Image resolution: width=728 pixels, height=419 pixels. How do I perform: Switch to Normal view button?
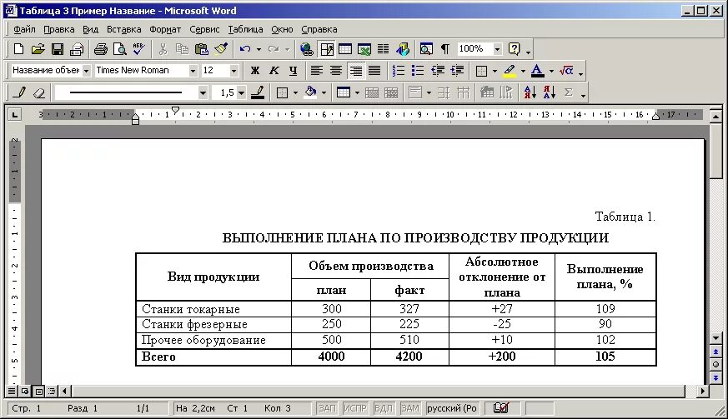click(12, 392)
